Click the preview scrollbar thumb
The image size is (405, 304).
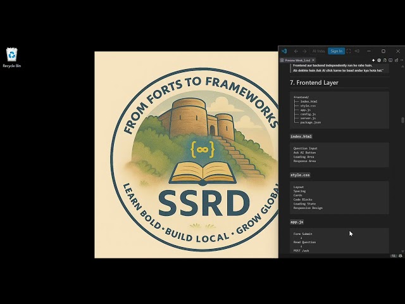coord(402,120)
